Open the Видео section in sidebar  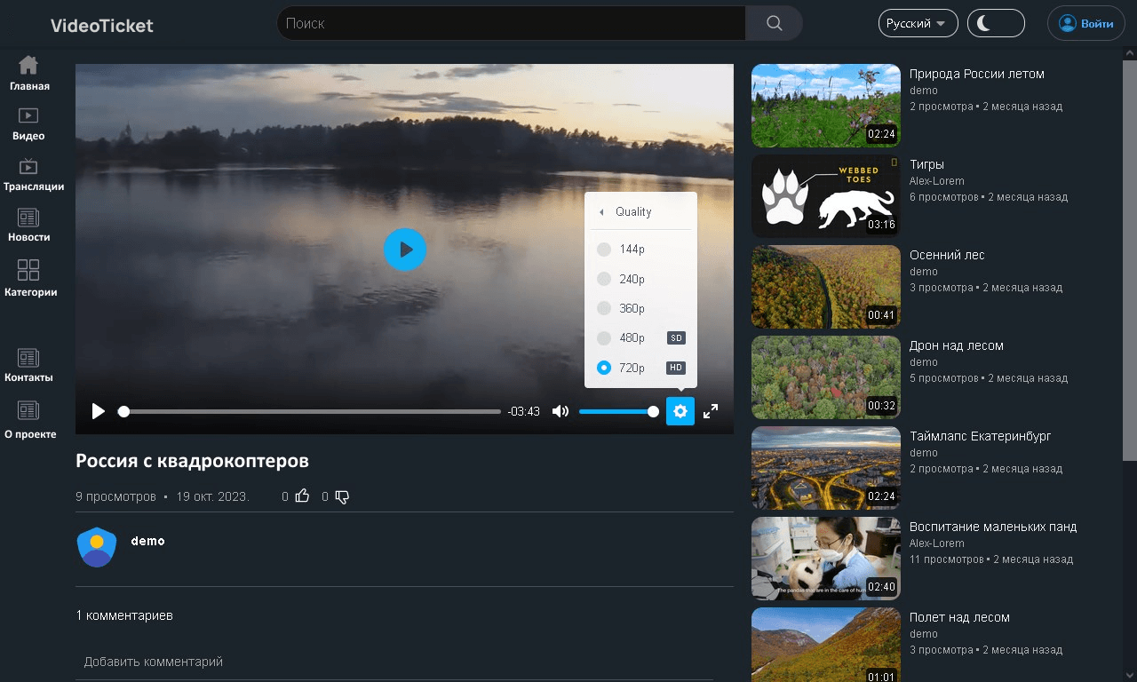(x=28, y=124)
